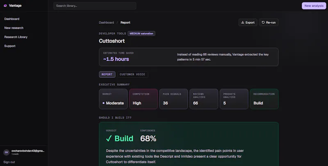The width and height of the screenshot is (328, 166).
Task: Click the Export button label
Action: tap(250, 23)
